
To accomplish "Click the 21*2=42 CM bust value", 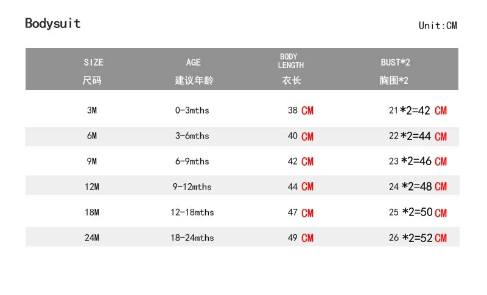I will point(418,110).
